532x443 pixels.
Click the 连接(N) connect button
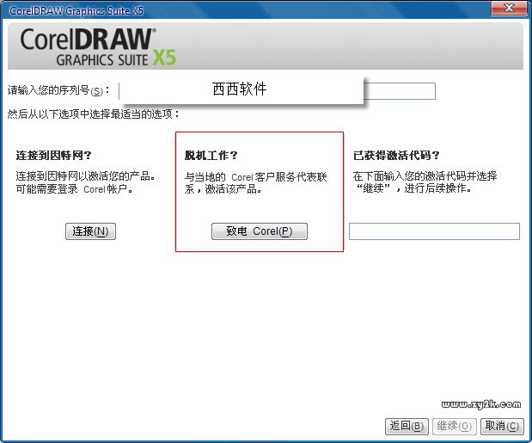[x=90, y=231]
